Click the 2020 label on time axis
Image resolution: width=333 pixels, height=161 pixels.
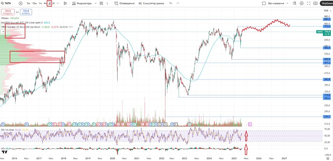[112, 158]
